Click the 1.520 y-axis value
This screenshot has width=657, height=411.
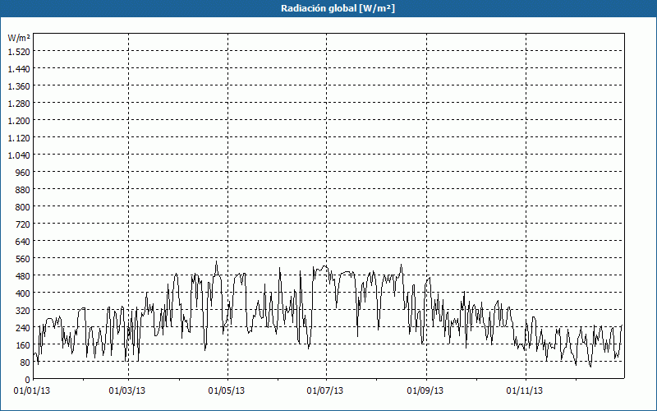[19, 52]
